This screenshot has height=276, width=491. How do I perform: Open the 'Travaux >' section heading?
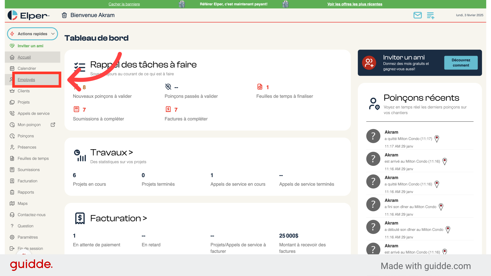[x=111, y=153]
